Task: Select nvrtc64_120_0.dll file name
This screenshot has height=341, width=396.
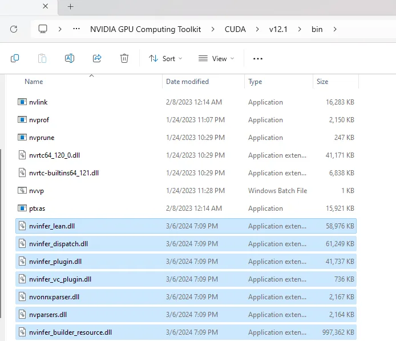Action: (55, 155)
